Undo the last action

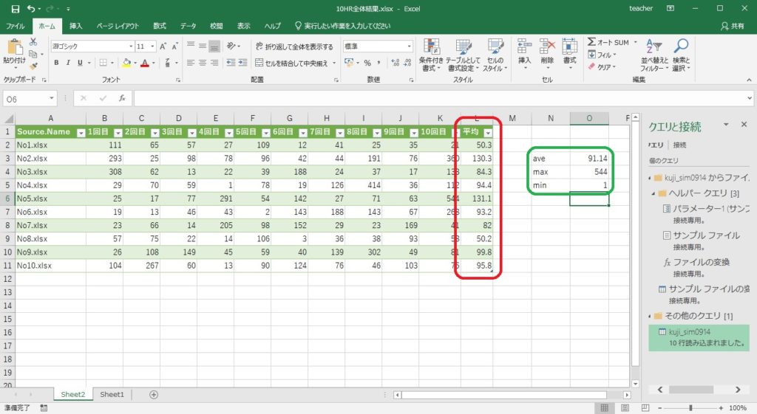[x=31, y=9]
